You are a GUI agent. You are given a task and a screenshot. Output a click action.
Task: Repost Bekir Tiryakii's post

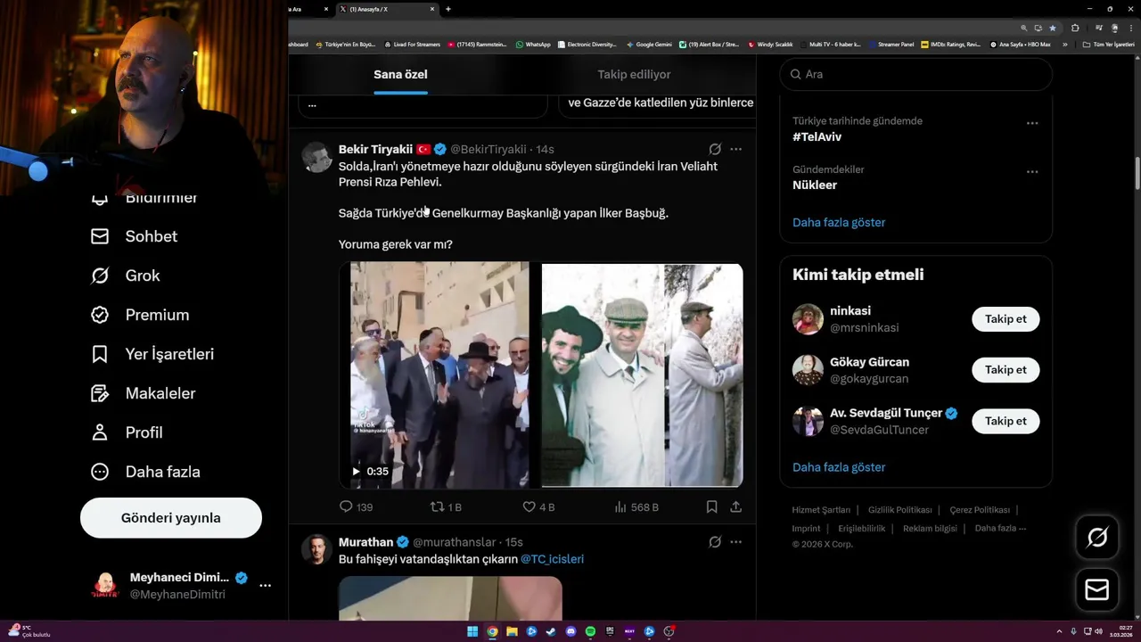click(437, 506)
